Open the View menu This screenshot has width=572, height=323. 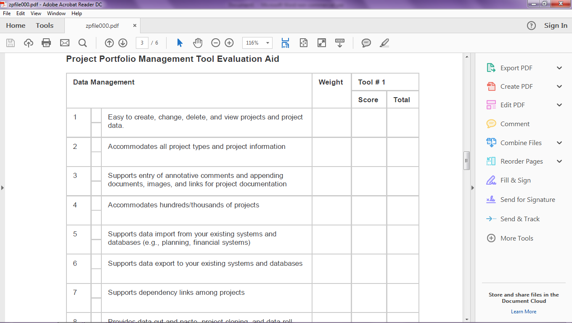coord(36,13)
